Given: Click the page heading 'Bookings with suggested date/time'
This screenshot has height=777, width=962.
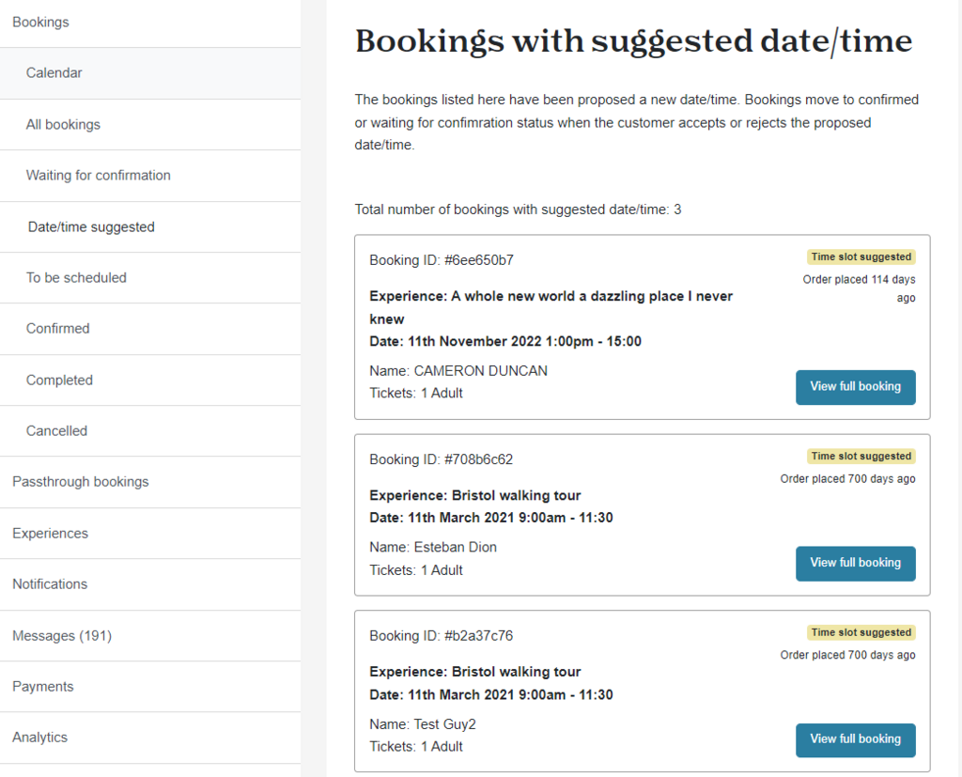Looking at the screenshot, I should pos(634,41).
